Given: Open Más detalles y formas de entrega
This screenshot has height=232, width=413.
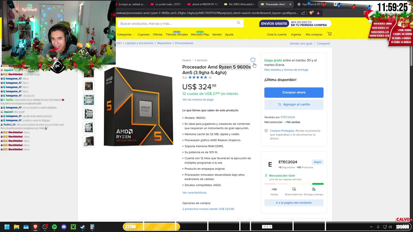Looking at the screenshot, I should (286, 70).
